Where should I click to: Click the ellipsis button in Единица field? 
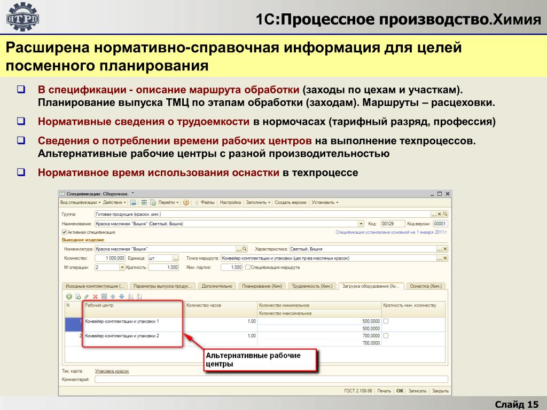[175, 258]
